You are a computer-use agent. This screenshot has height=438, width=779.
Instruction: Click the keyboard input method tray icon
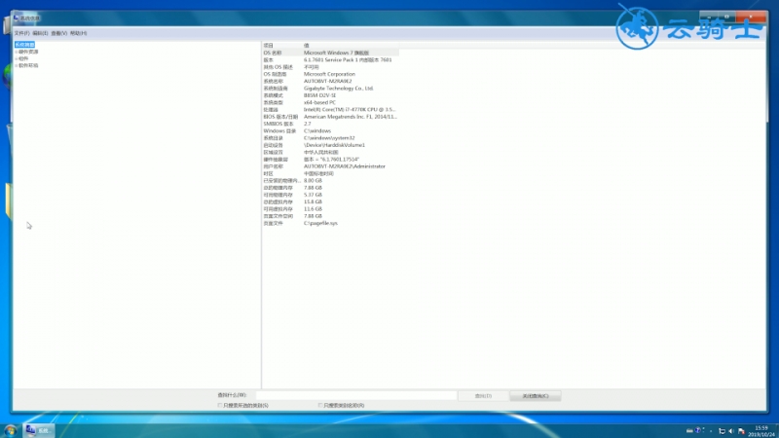point(689,431)
